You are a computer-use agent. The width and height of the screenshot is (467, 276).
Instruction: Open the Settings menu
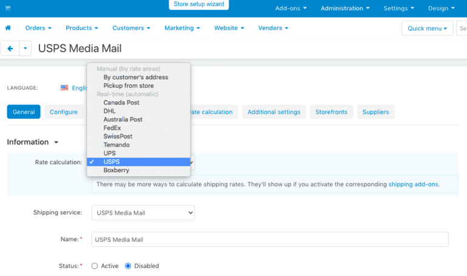(398, 8)
